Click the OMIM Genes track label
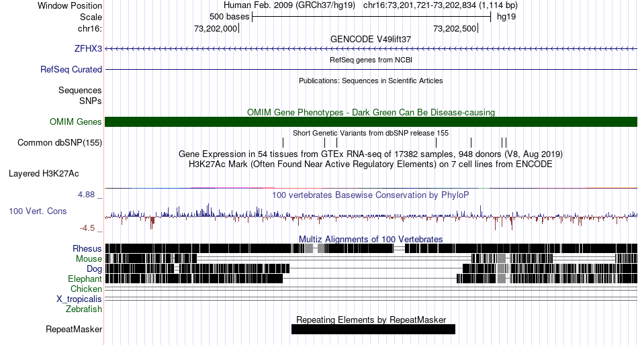638x345 pixels. click(x=76, y=121)
